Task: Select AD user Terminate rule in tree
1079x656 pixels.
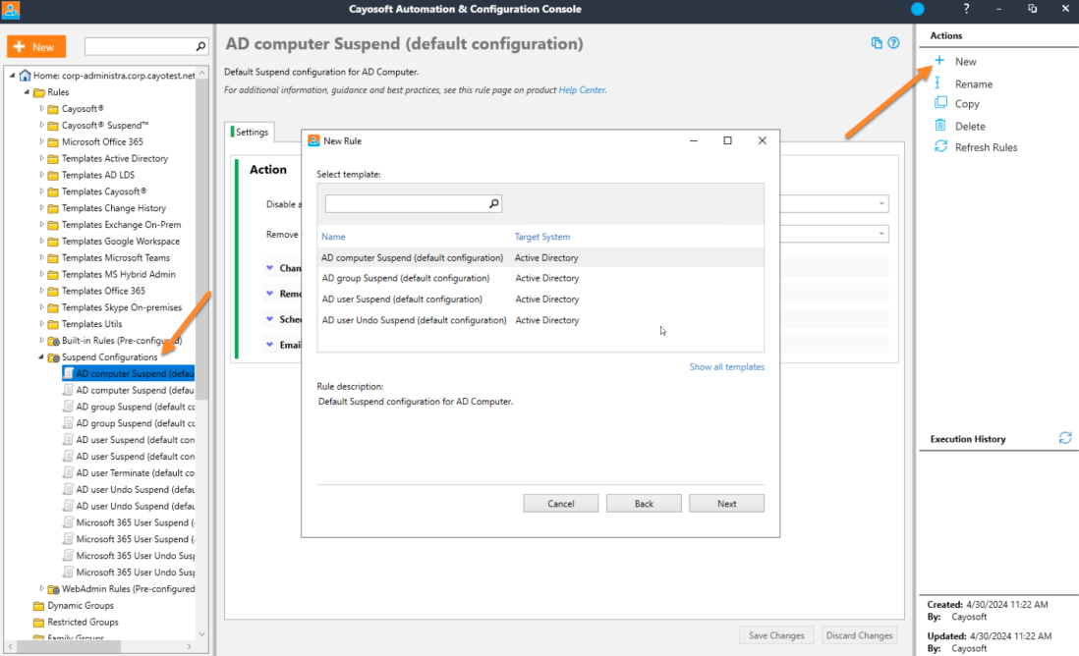Action: [135, 473]
